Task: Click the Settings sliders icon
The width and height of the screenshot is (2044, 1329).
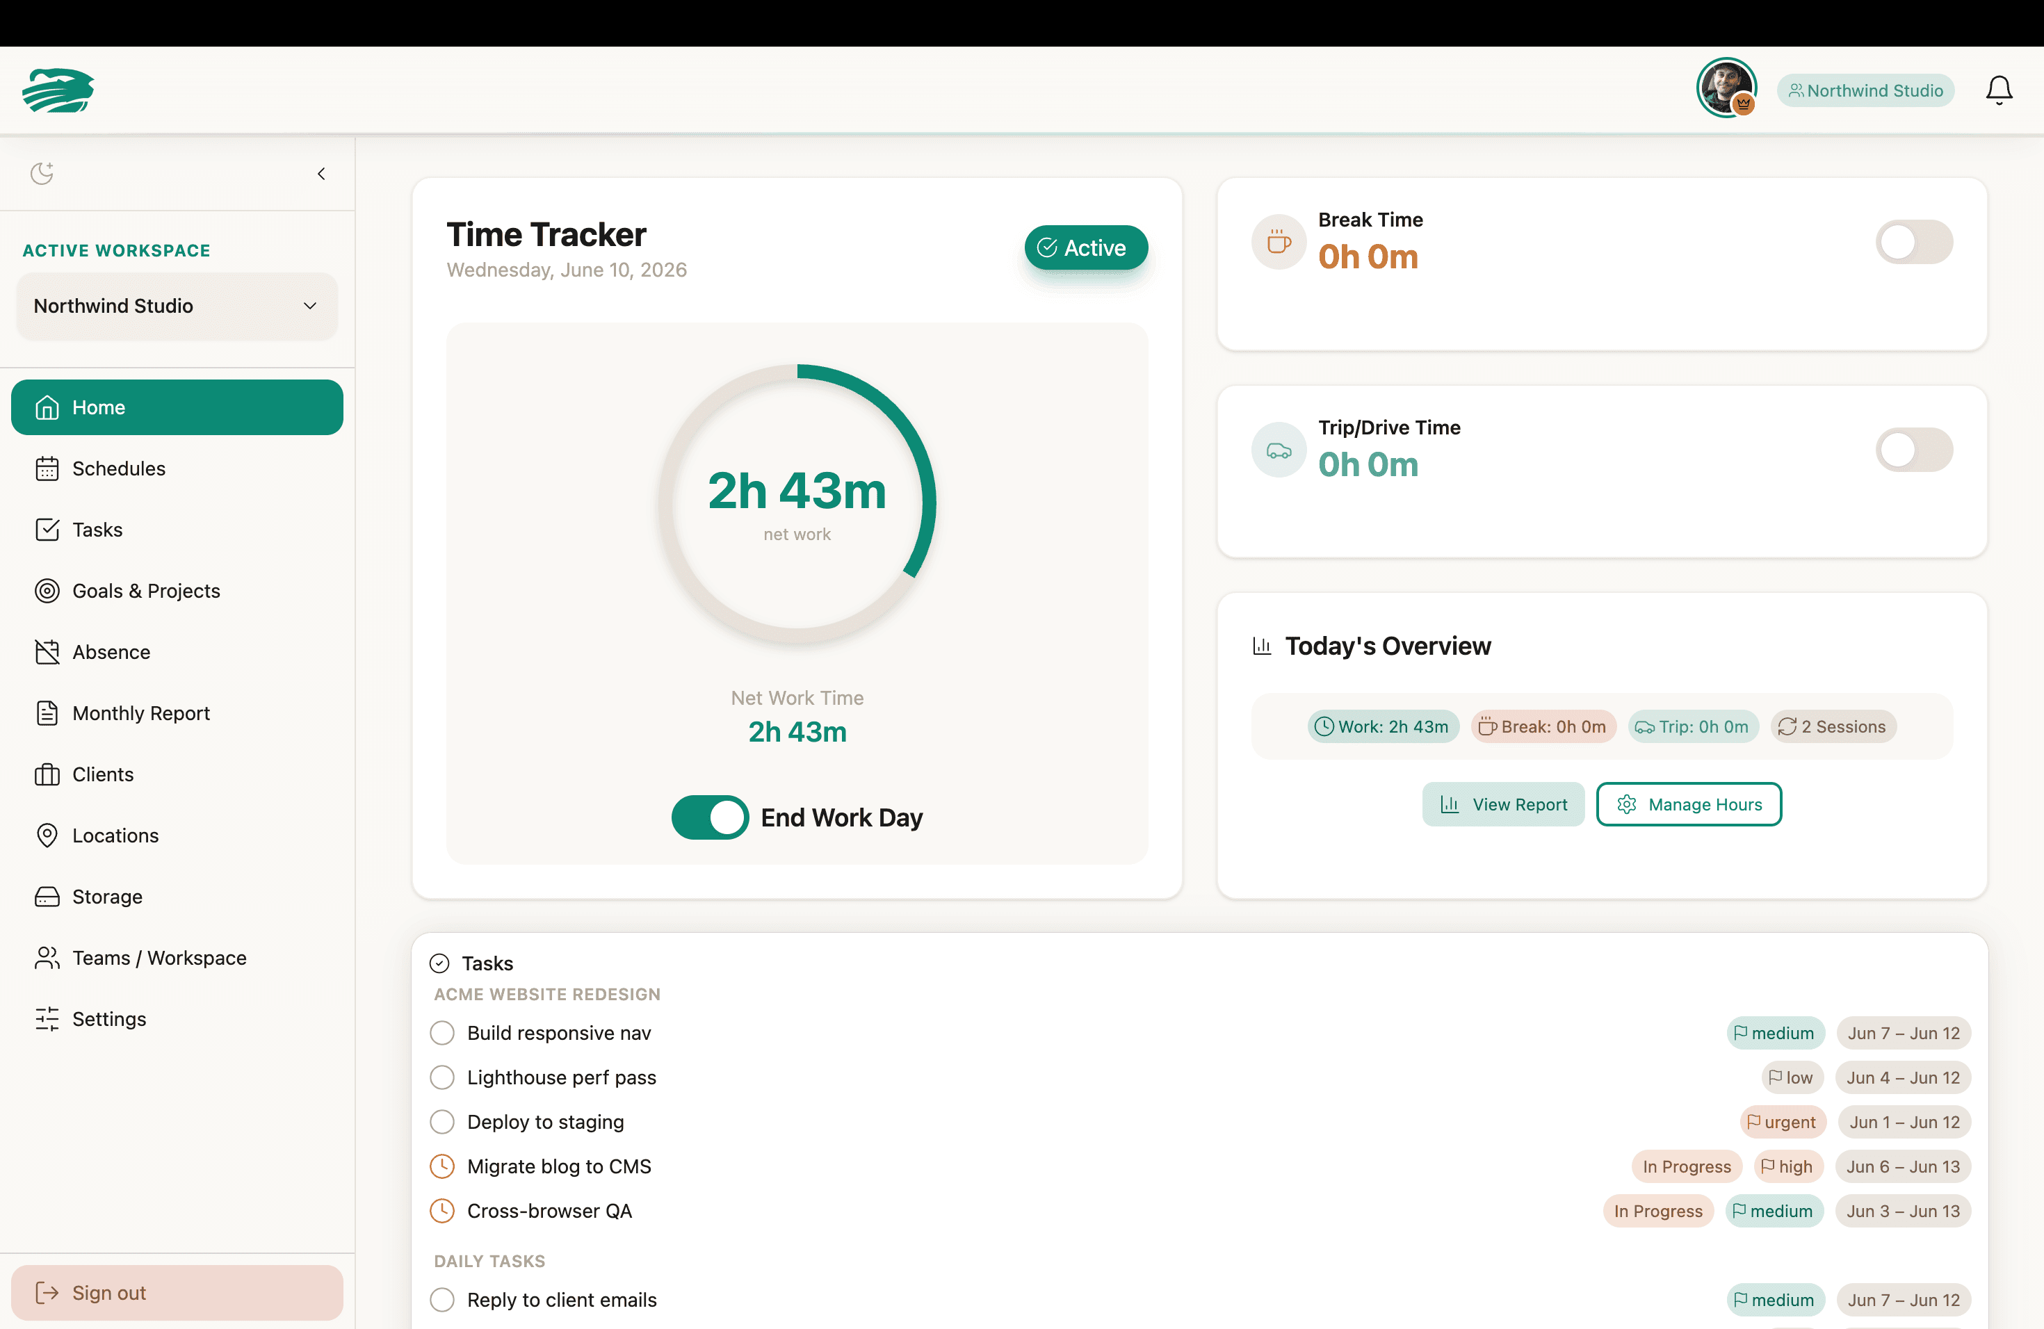Action: [47, 1019]
